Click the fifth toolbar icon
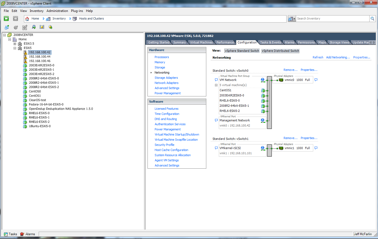Viewport: 378px width, 239px height. 42,27
